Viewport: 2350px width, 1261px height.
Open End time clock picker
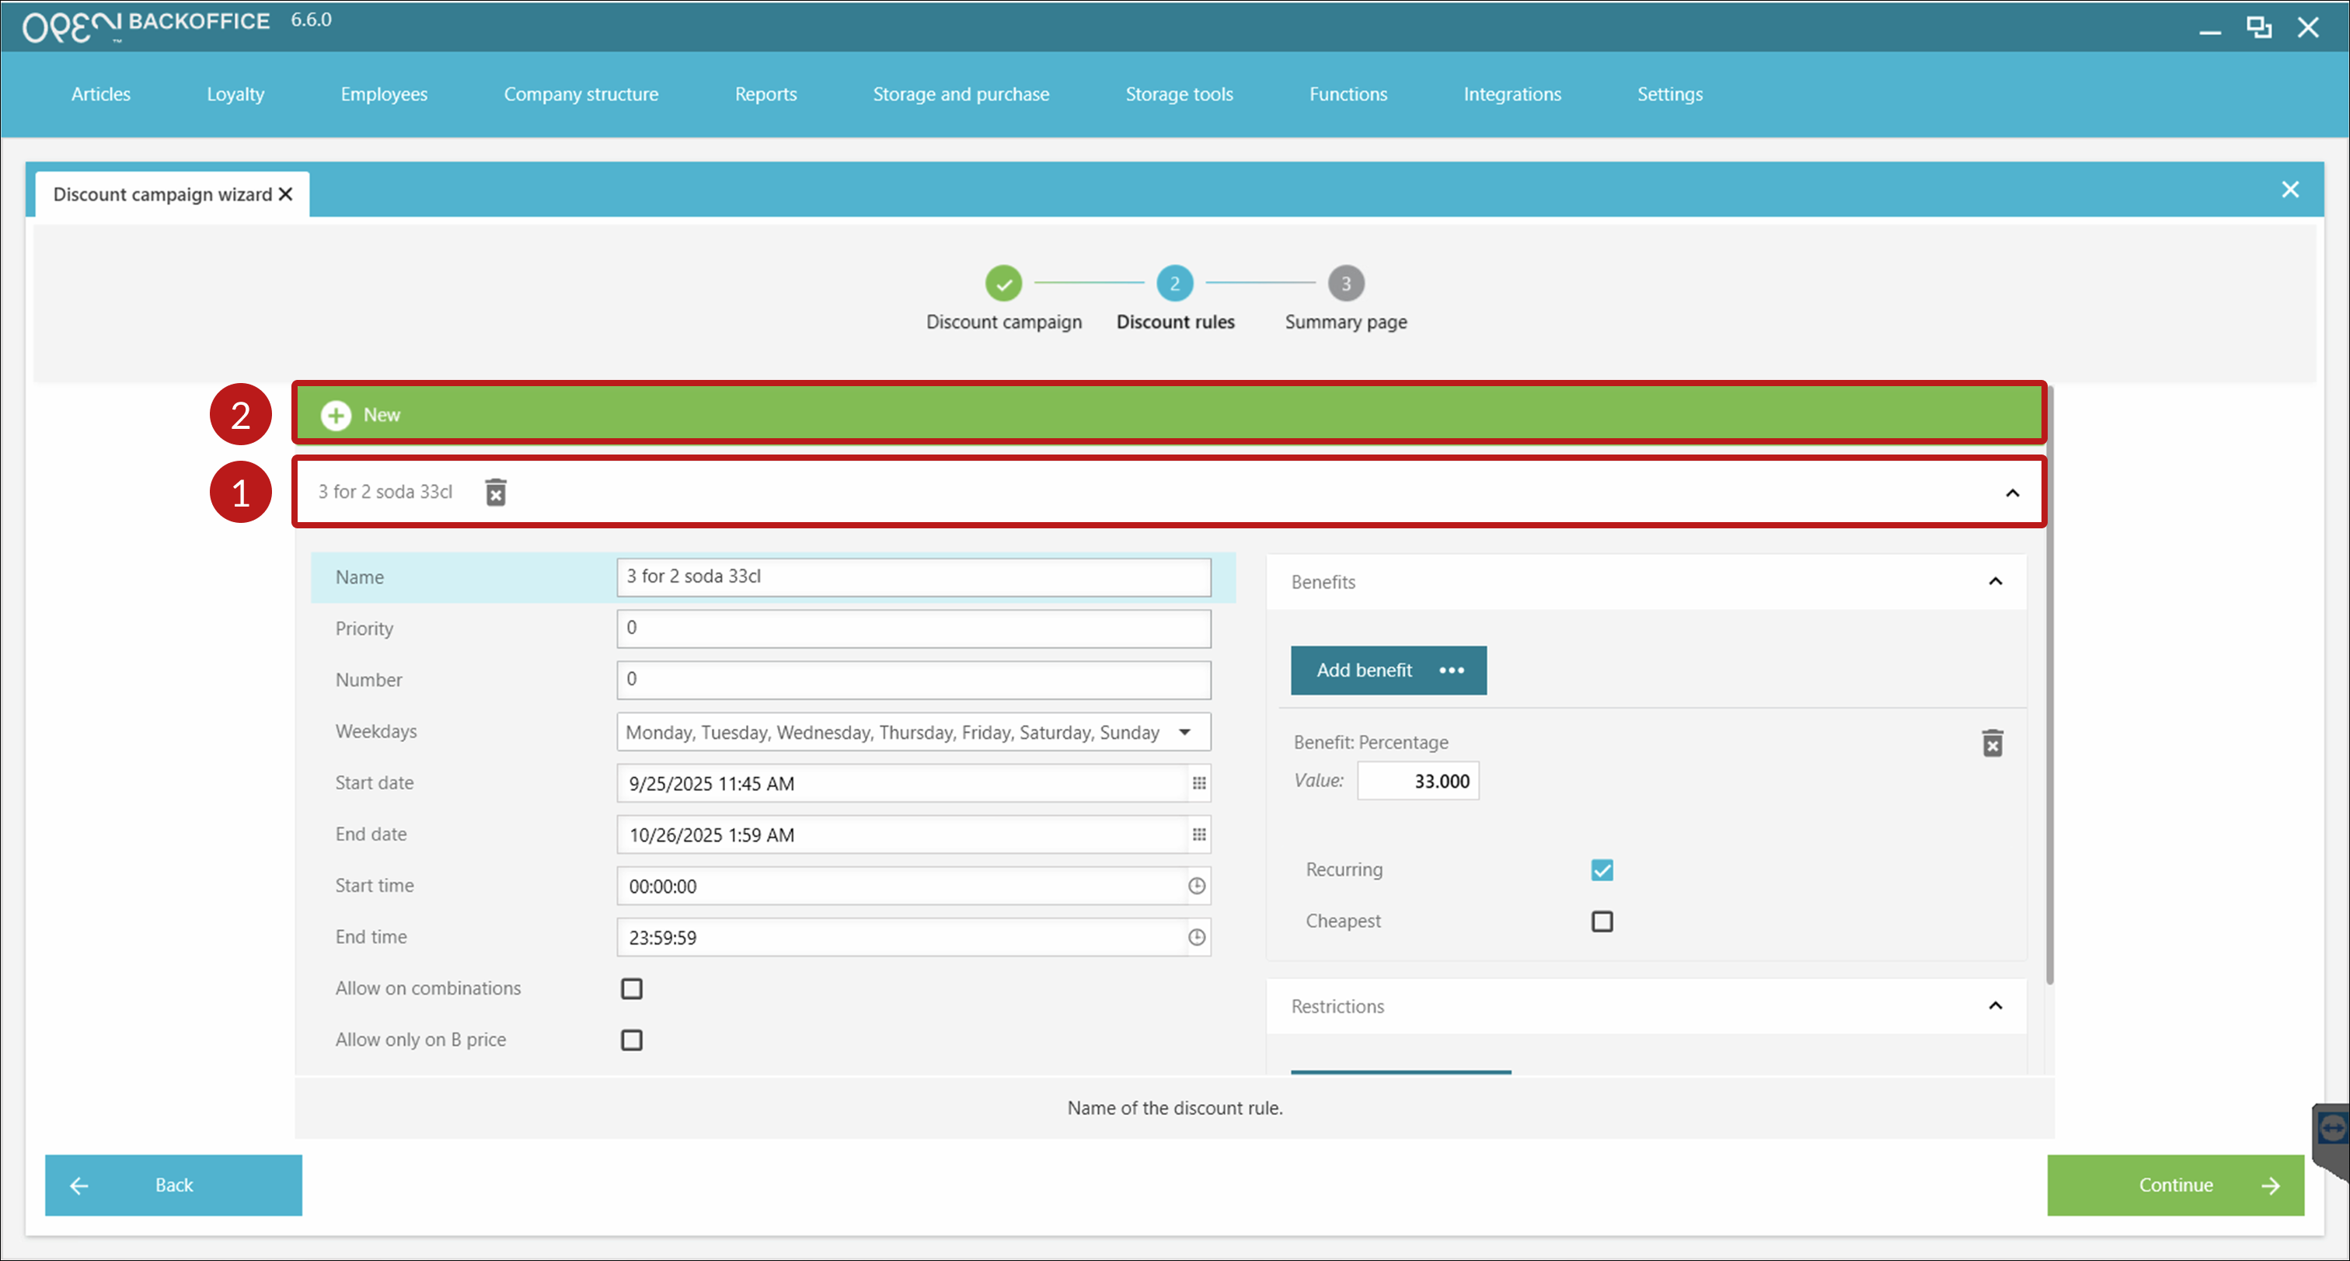point(1197,937)
